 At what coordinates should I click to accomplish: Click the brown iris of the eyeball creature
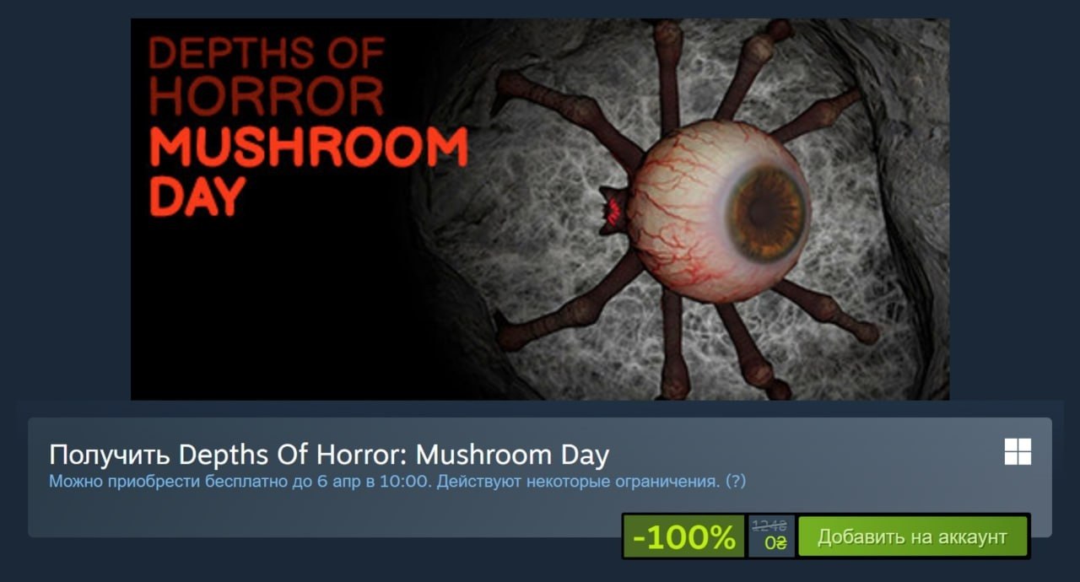[x=767, y=213]
